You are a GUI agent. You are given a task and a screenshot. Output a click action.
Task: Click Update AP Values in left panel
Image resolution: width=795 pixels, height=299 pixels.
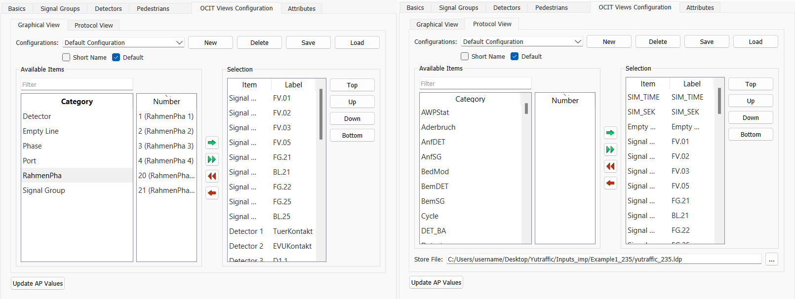pyautogui.click(x=38, y=284)
